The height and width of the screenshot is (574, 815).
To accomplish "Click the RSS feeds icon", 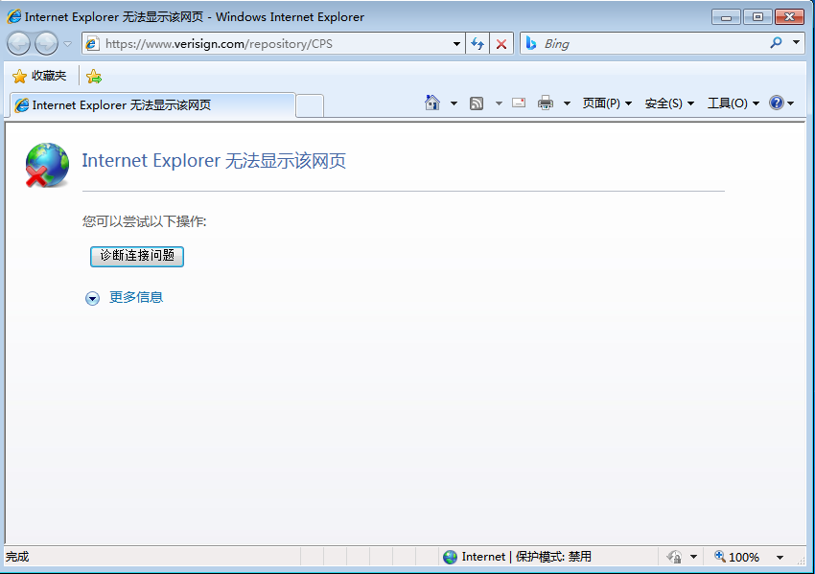I will 477,103.
